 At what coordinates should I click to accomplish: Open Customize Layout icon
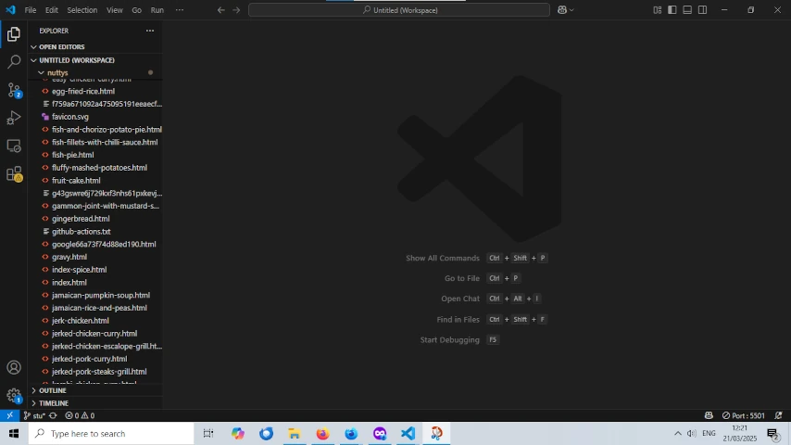pos(658,10)
